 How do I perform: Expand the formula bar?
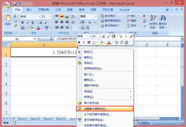coord(182,39)
